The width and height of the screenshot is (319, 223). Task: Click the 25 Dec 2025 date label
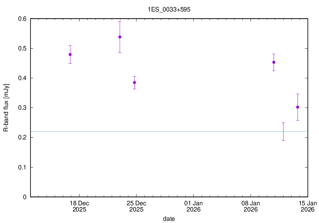136,206
